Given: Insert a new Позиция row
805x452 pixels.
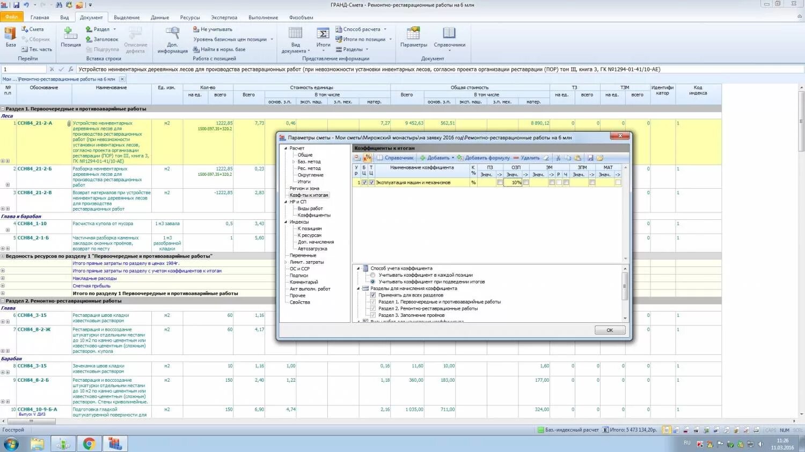Looking at the screenshot, I should 70,36.
